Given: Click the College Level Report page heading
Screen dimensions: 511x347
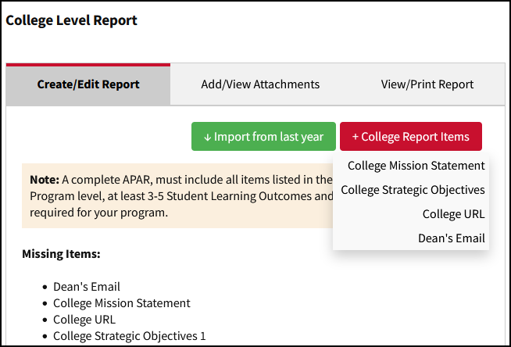Looking at the screenshot, I should [x=72, y=21].
